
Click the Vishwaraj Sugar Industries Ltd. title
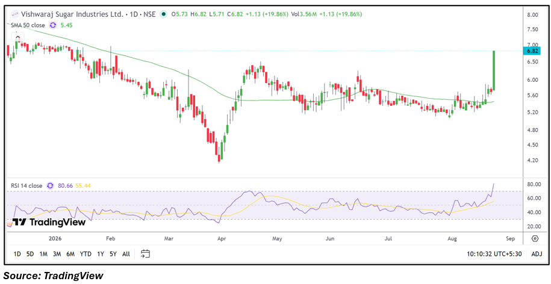coord(72,14)
